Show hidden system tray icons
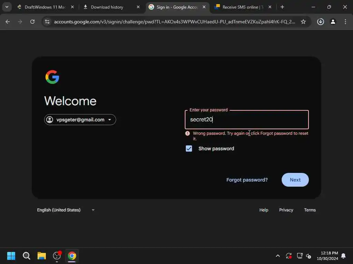 (278, 256)
